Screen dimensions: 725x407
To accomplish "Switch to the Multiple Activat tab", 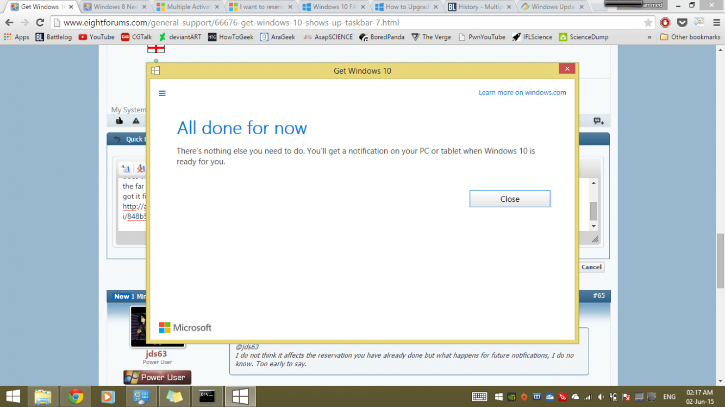I will [x=188, y=7].
